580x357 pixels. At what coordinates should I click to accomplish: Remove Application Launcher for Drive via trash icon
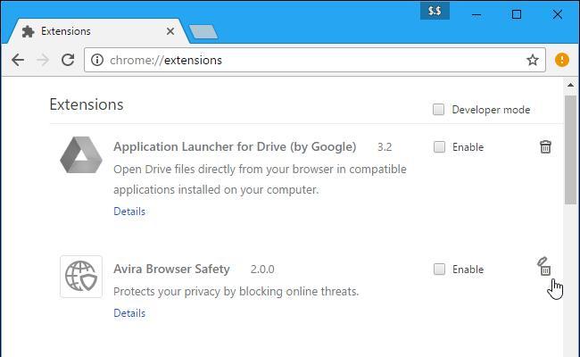point(545,147)
